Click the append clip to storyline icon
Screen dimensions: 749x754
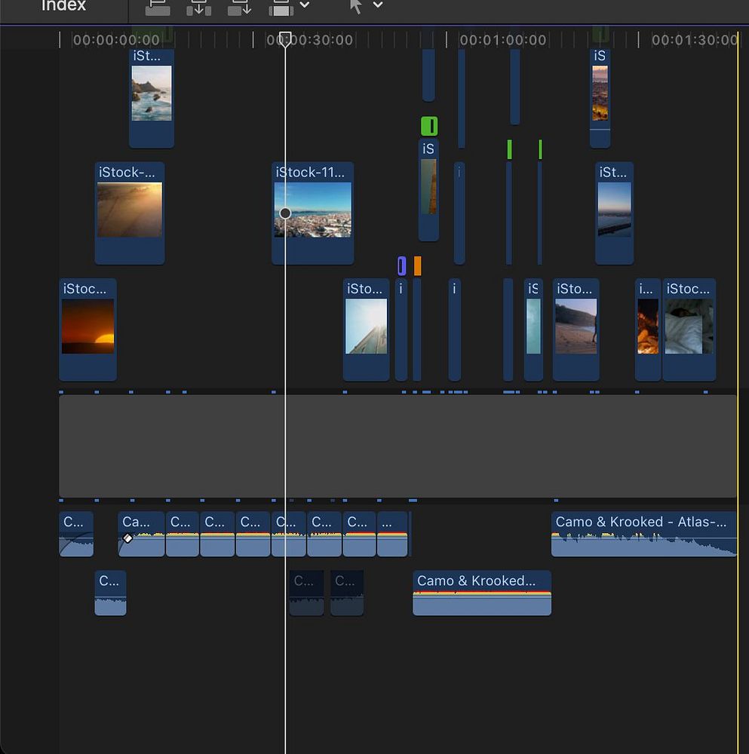tap(240, 7)
